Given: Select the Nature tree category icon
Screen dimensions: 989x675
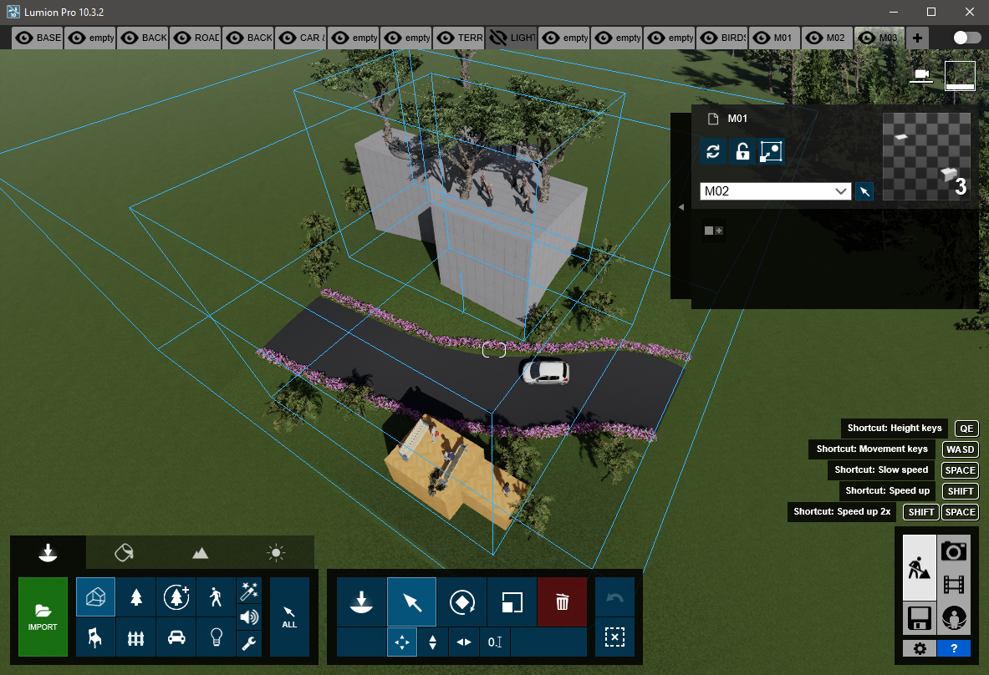Looking at the screenshot, I should tap(135, 596).
